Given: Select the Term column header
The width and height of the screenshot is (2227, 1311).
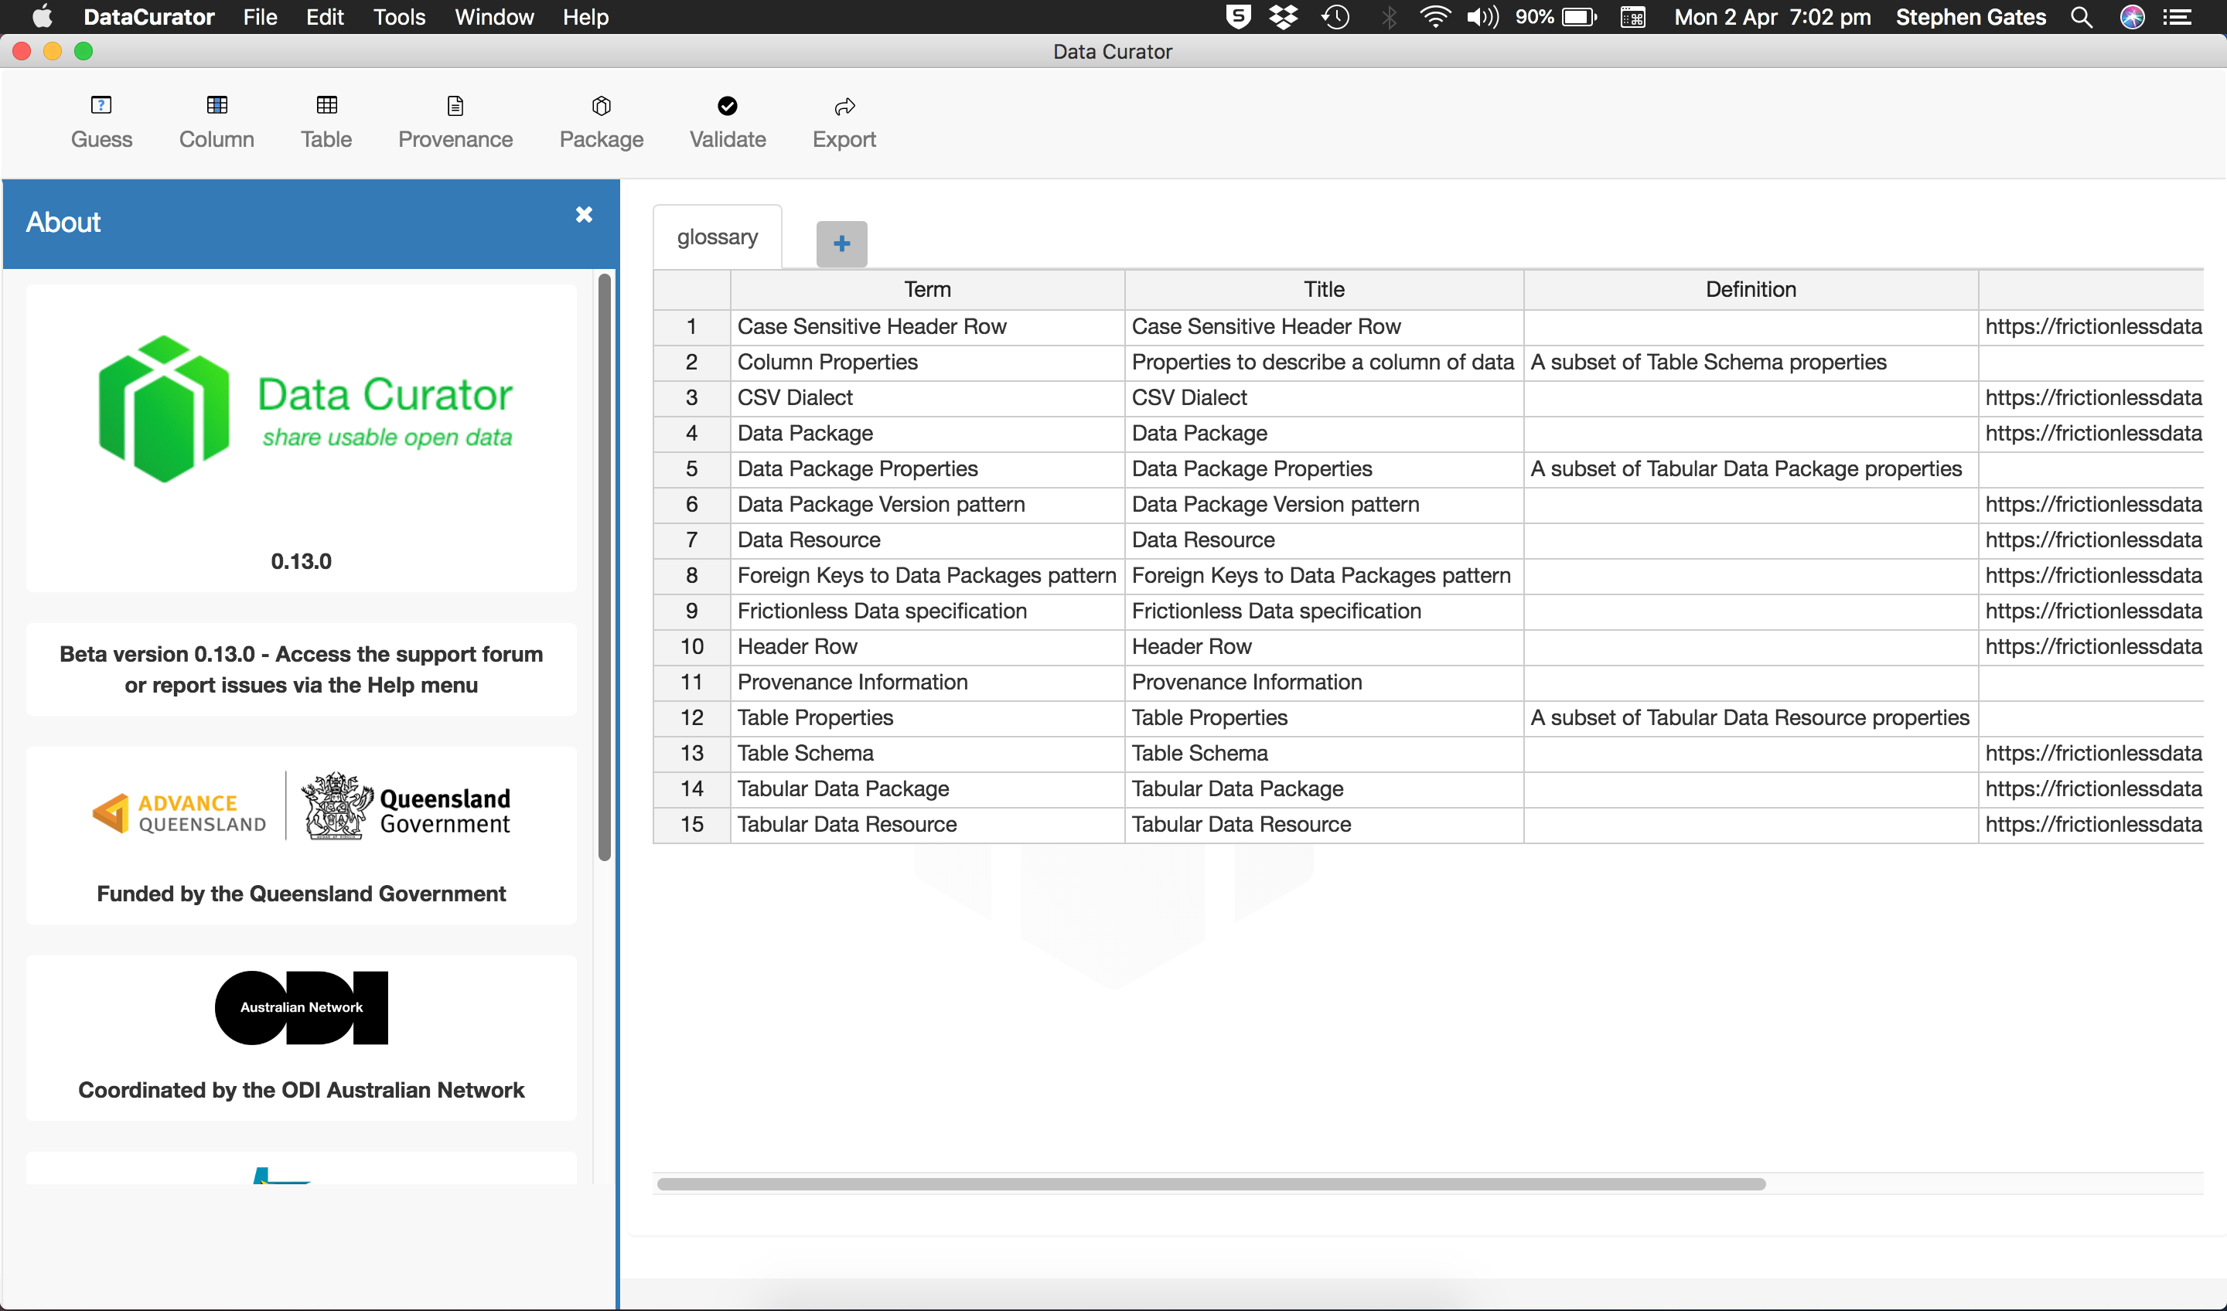Looking at the screenshot, I should 927,289.
